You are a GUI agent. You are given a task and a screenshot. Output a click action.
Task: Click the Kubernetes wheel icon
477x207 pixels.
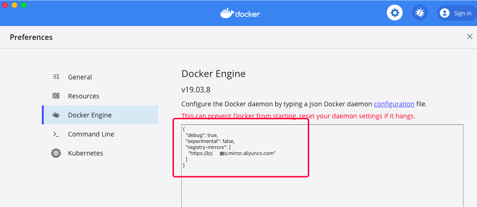tap(56, 153)
